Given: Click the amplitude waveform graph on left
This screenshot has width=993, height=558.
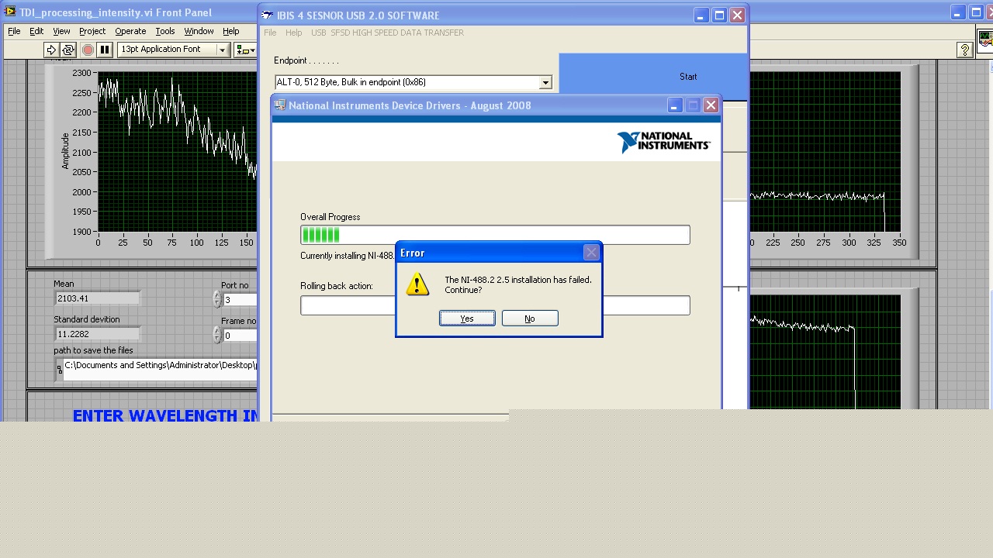Looking at the screenshot, I should point(177,152).
